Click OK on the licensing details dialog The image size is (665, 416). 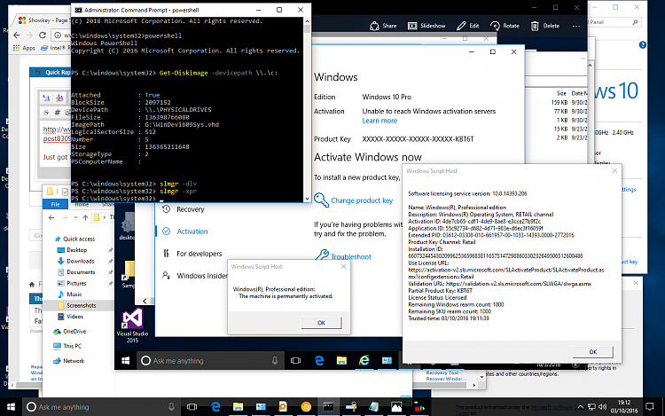[592, 352]
